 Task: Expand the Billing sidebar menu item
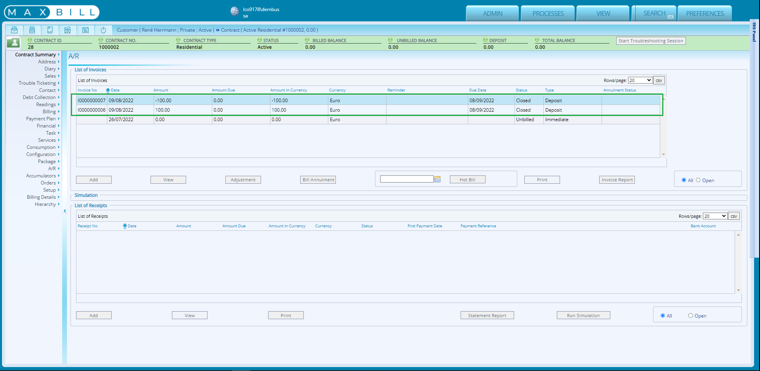(50, 111)
